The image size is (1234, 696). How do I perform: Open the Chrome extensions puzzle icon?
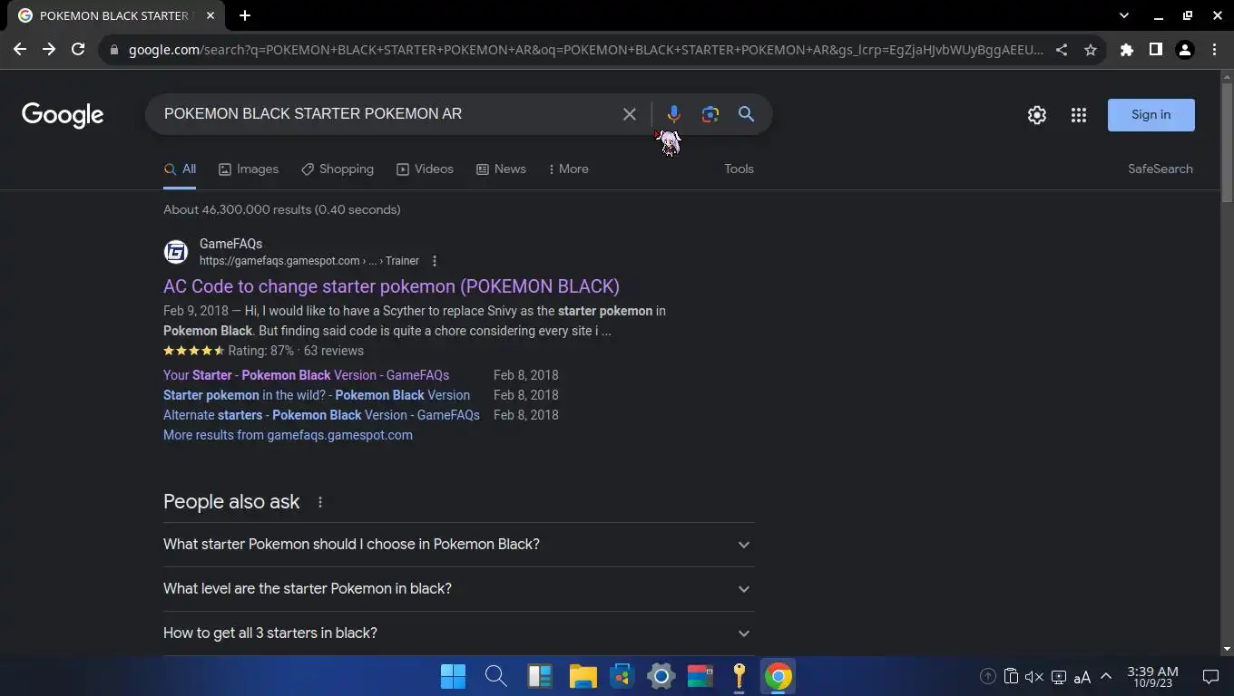click(x=1127, y=50)
